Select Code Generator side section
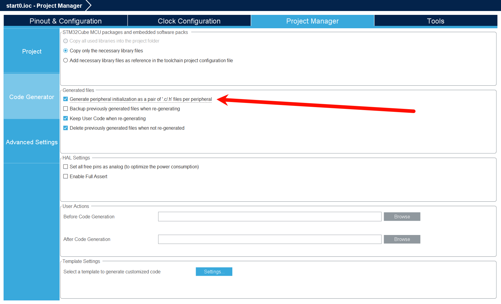Image resolution: width=501 pixels, height=304 pixels. (32, 97)
